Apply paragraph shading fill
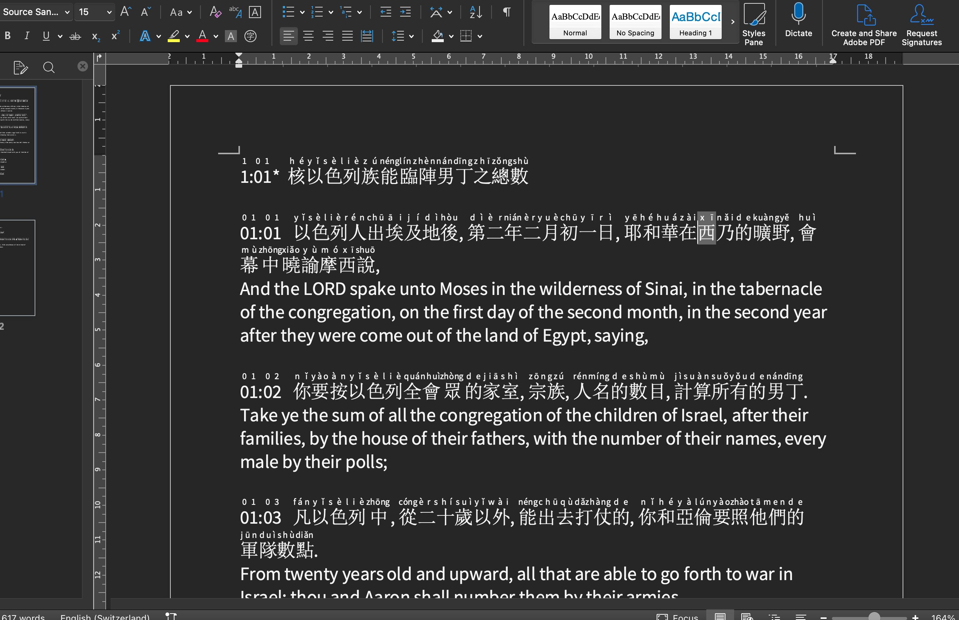 [x=437, y=36]
